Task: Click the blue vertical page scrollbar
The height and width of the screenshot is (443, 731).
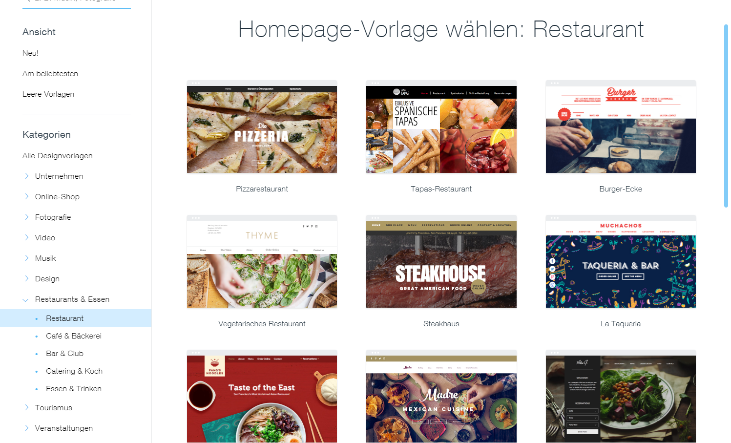Action: pyautogui.click(x=726, y=116)
